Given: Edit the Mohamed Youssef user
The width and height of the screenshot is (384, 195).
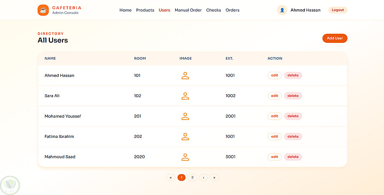Looking at the screenshot, I should 275,116.
